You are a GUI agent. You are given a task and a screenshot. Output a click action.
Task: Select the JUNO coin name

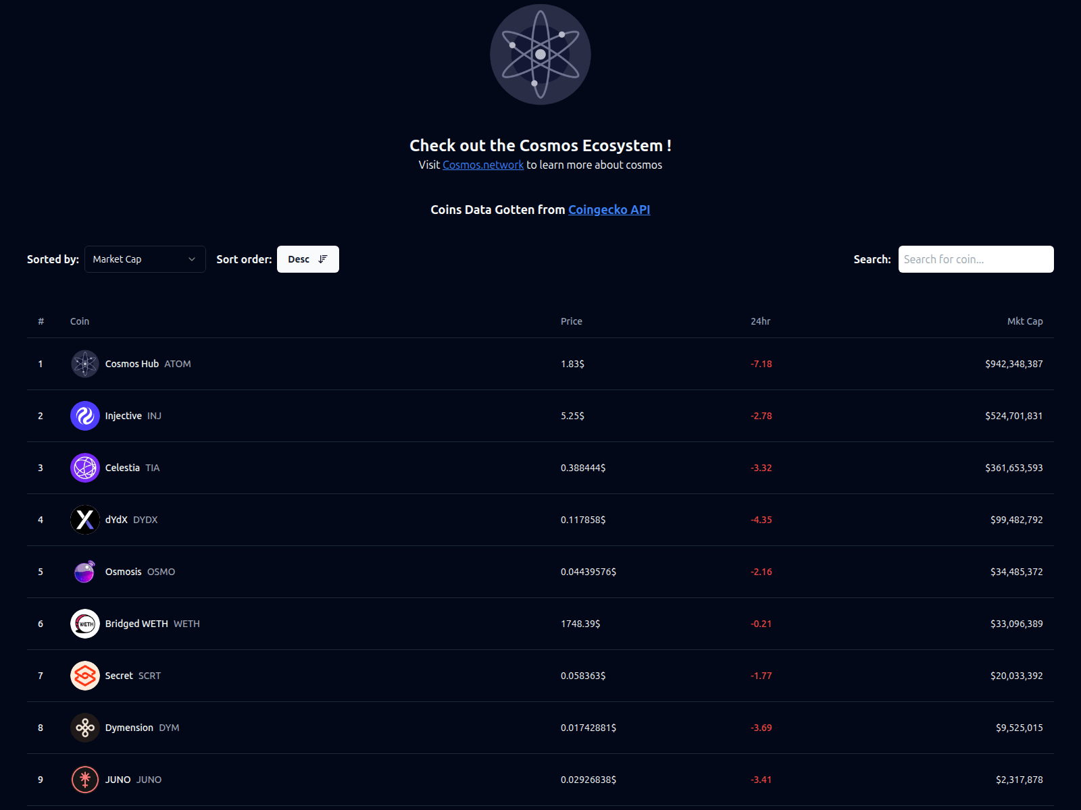click(118, 780)
